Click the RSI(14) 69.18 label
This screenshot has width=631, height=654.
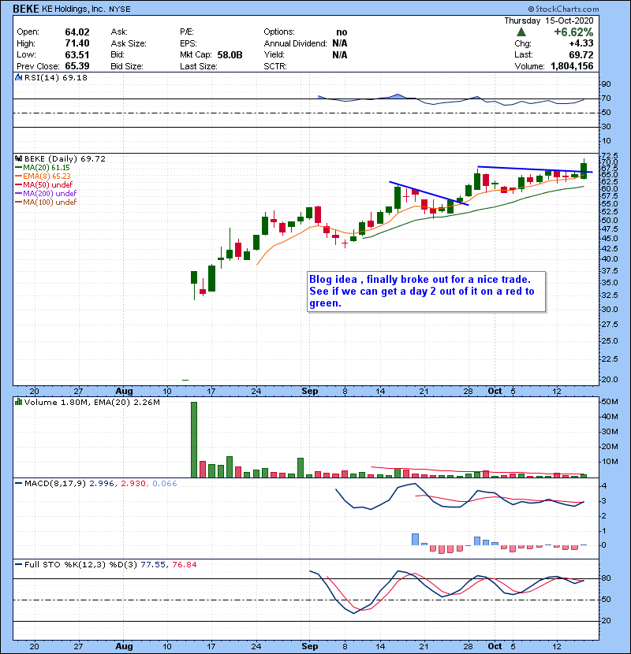point(56,77)
